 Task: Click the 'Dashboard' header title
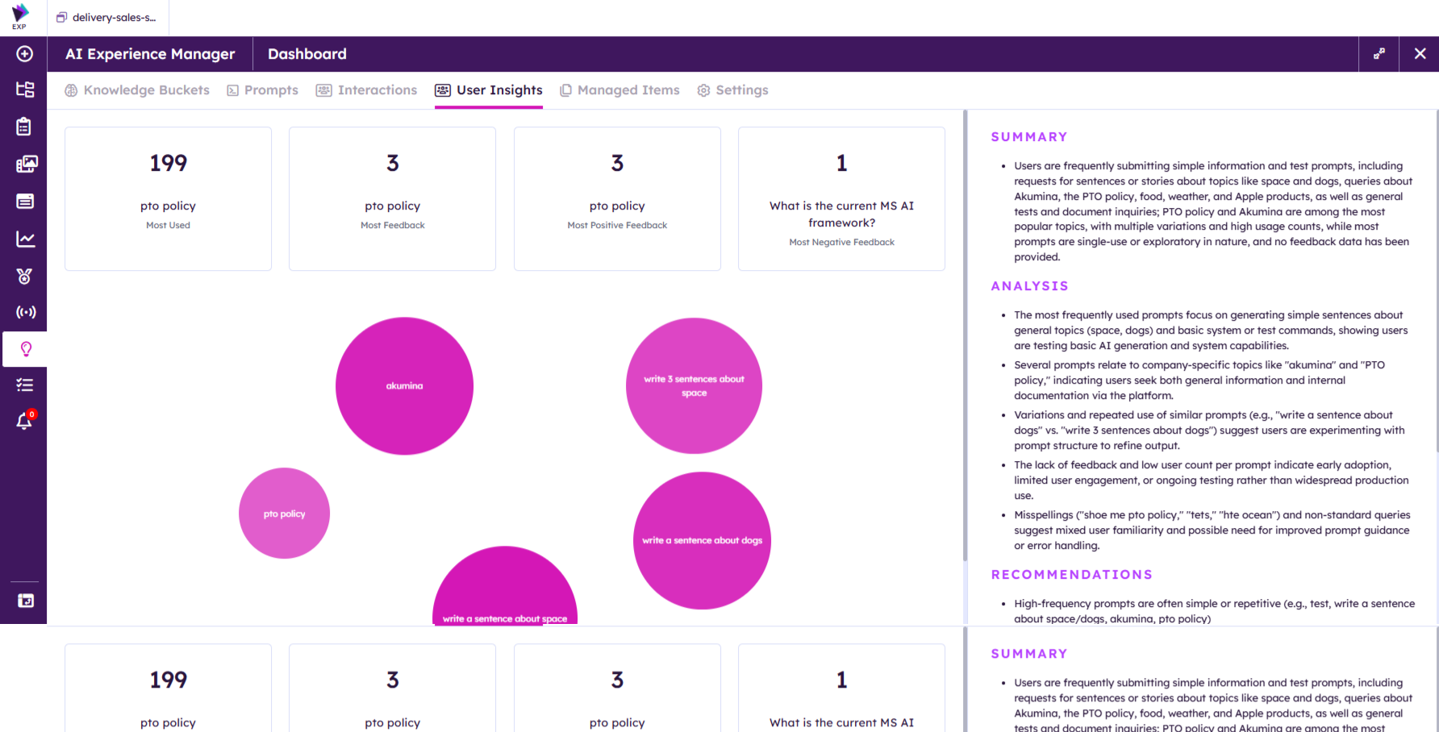tap(307, 54)
